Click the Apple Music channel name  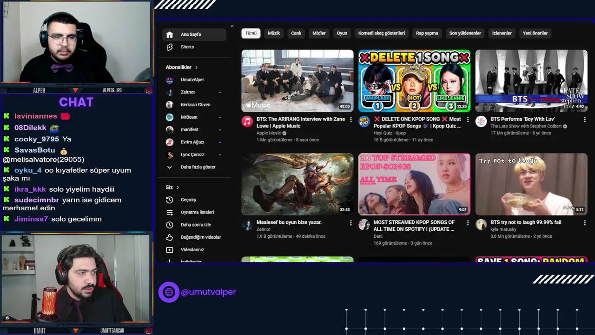pyautogui.click(x=269, y=133)
